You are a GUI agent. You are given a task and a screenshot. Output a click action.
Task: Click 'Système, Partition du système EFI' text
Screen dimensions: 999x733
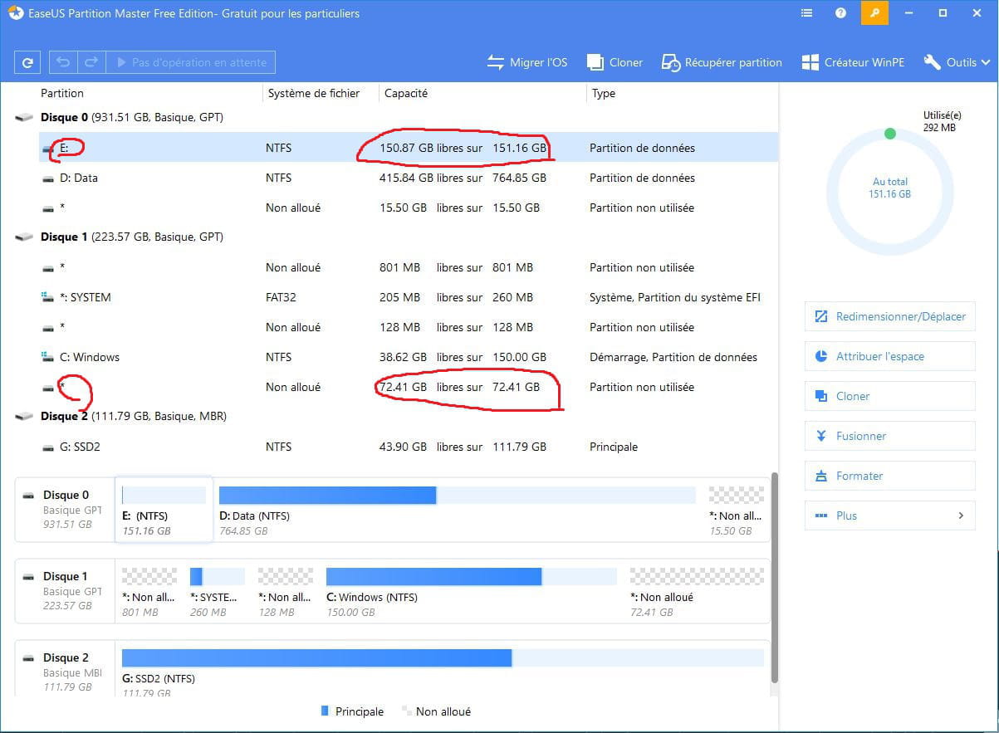675,297
